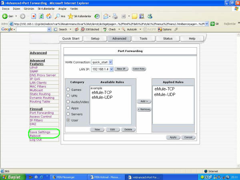Viewport: 240px width, 180px height.
Task: Click the Messenger buddies icon
Action: 150,16
